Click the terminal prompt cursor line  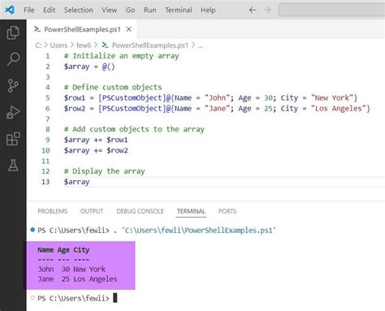77,298
